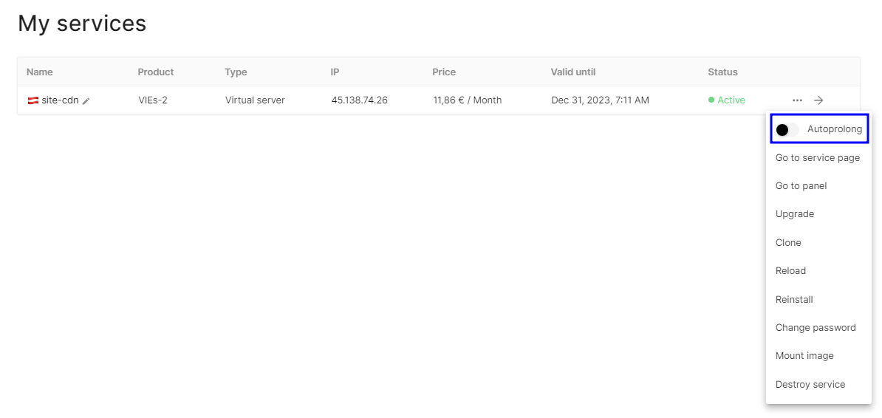Image resolution: width=882 pixels, height=418 pixels.
Task: Select Go to service page
Action: (x=817, y=157)
